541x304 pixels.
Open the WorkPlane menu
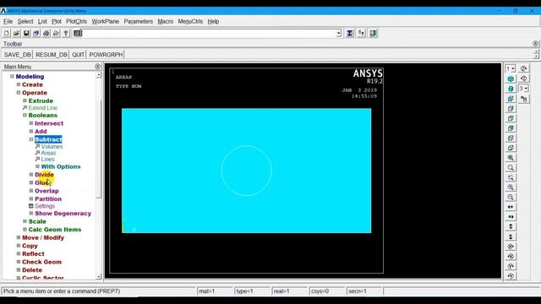[105, 21]
